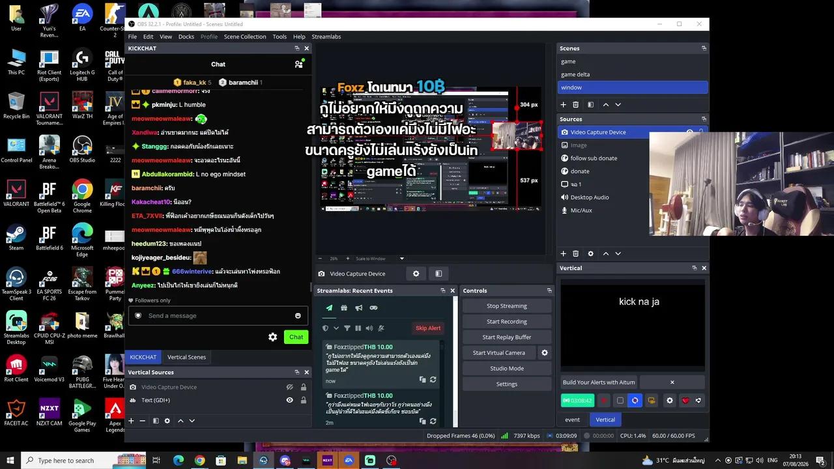Move scene down in Scenes list
The image size is (834, 469).
pos(618,105)
